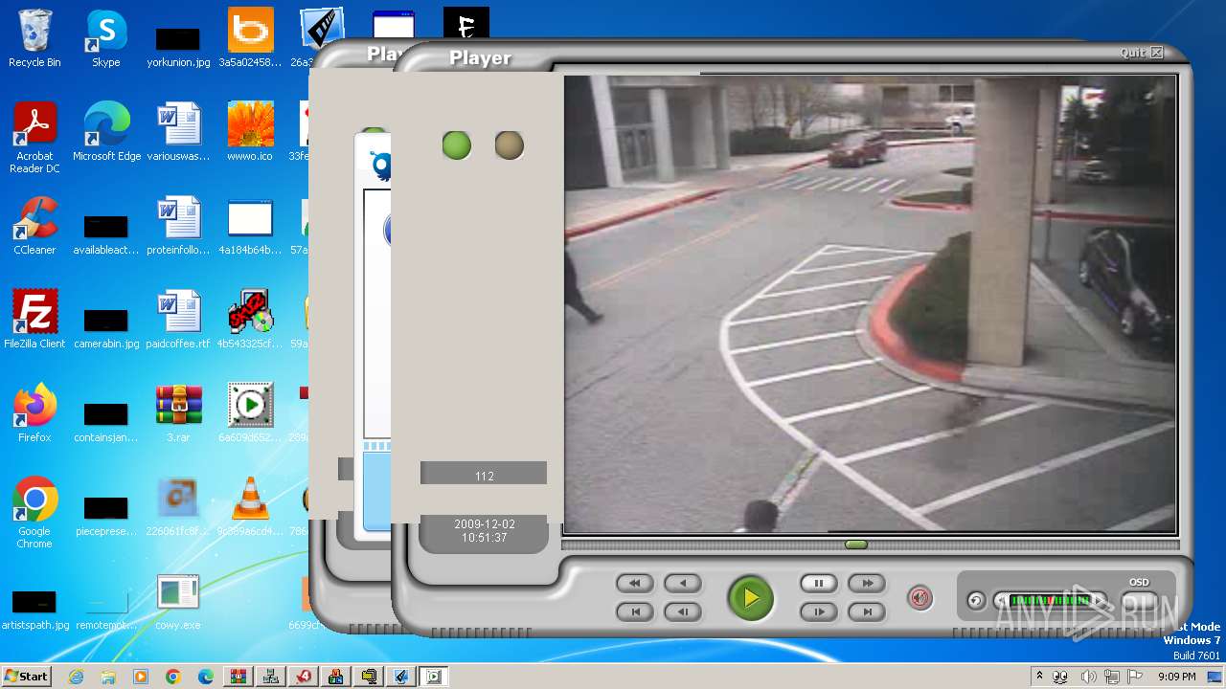Screen dimensions: 1226x689
Task: Select the yorkunion.jpg file icon
Action: [178, 45]
